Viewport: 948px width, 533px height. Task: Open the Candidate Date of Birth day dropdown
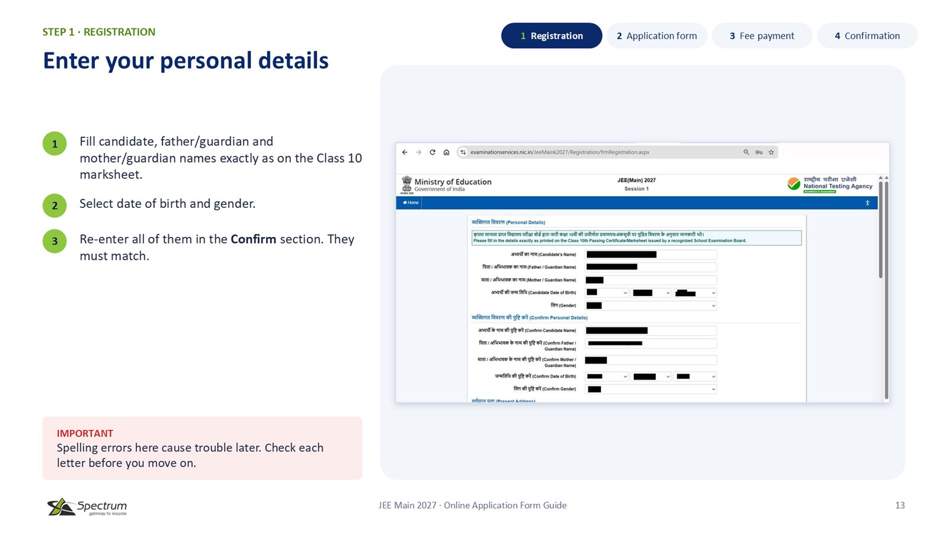(x=607, y=293)
